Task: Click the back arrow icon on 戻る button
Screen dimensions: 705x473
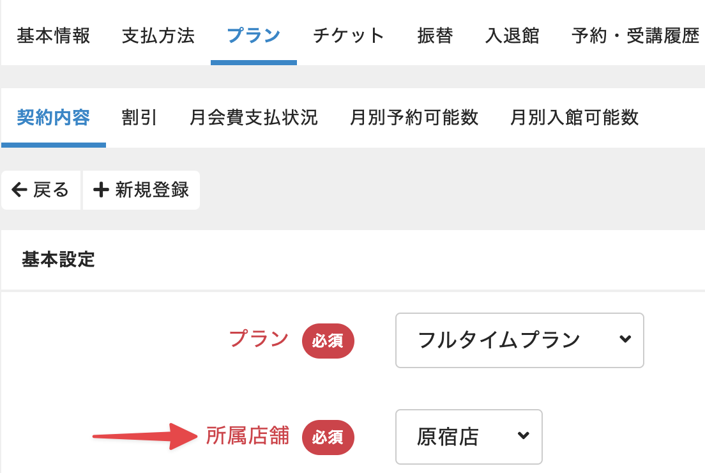Action: pos(20,190)
